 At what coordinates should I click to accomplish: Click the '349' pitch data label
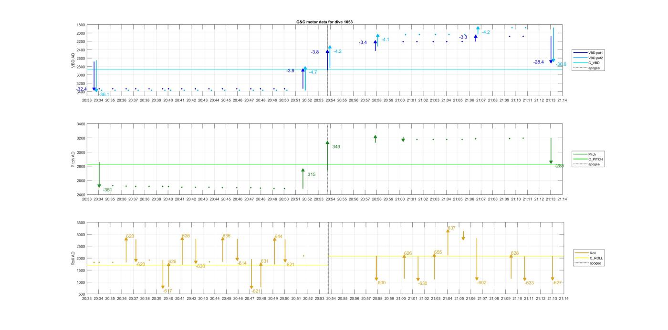coord(336,147)
